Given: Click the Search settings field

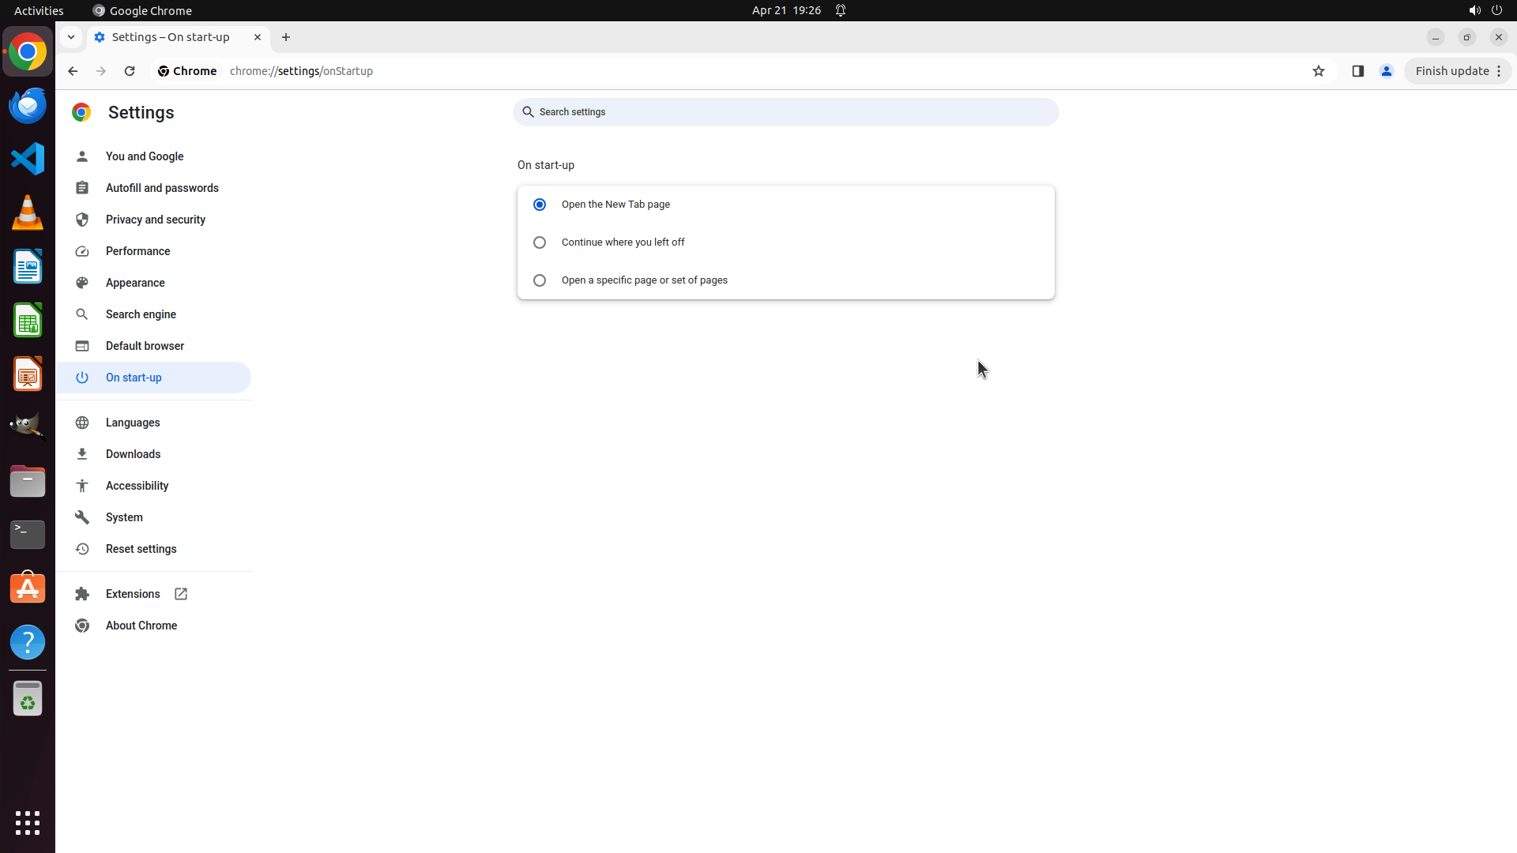Looking at the screenshot, I should [785, 112].
